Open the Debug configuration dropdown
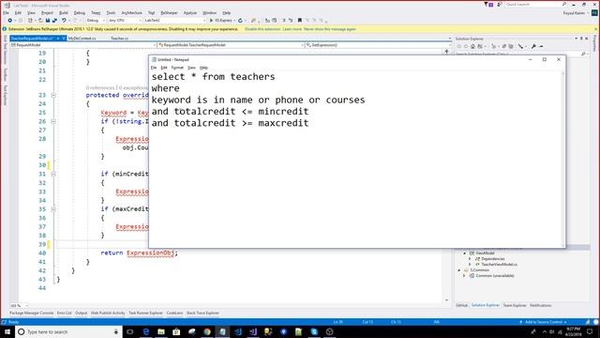Viewport: 600px width, 338px height. pos(96,21)
